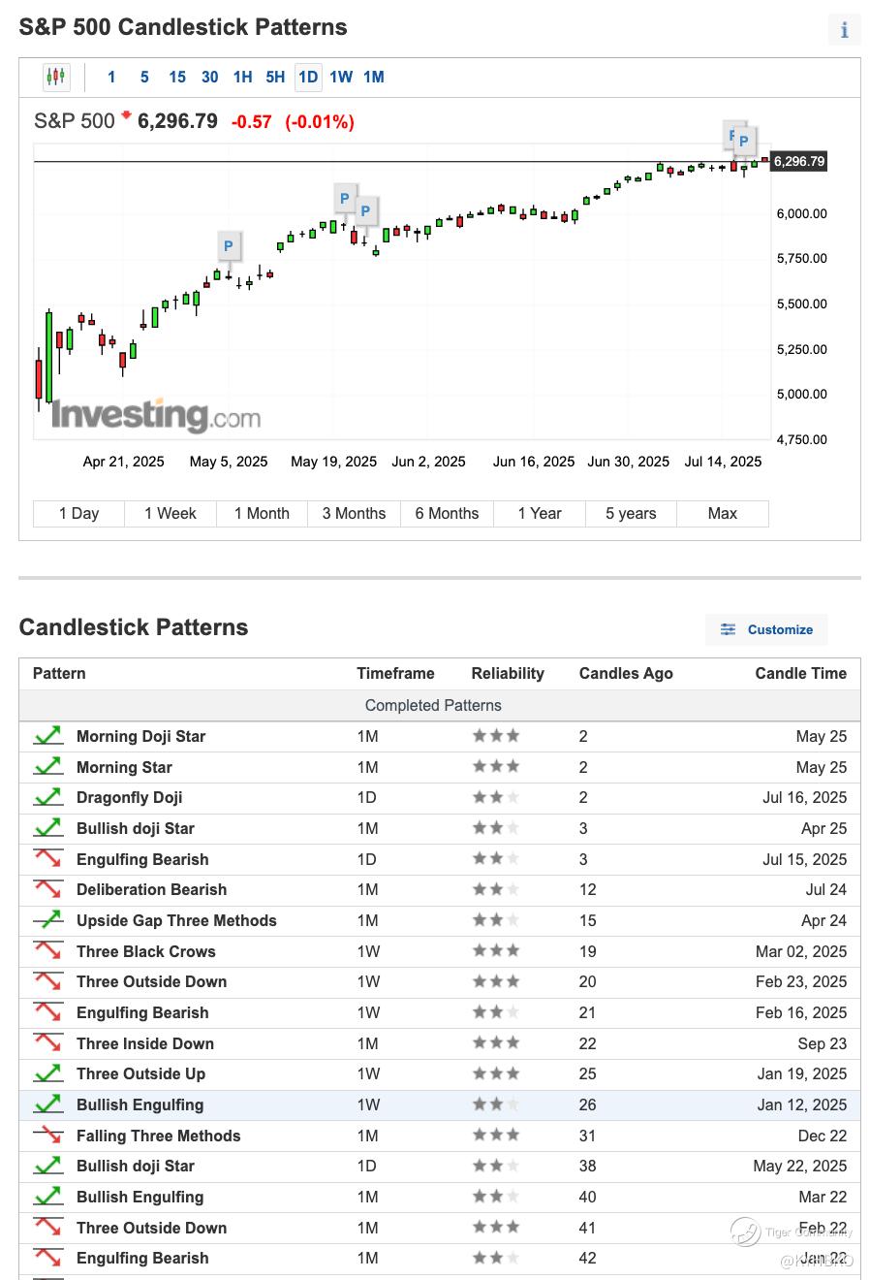Set chart range to 1 Week
Screen dimensions: 870x1280
[171, 514]
